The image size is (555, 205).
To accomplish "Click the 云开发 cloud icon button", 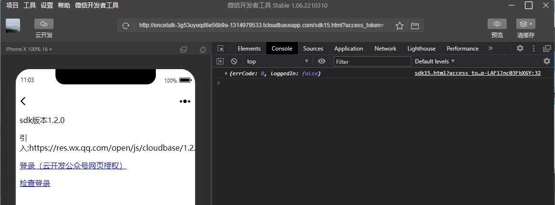I will 44,24.
